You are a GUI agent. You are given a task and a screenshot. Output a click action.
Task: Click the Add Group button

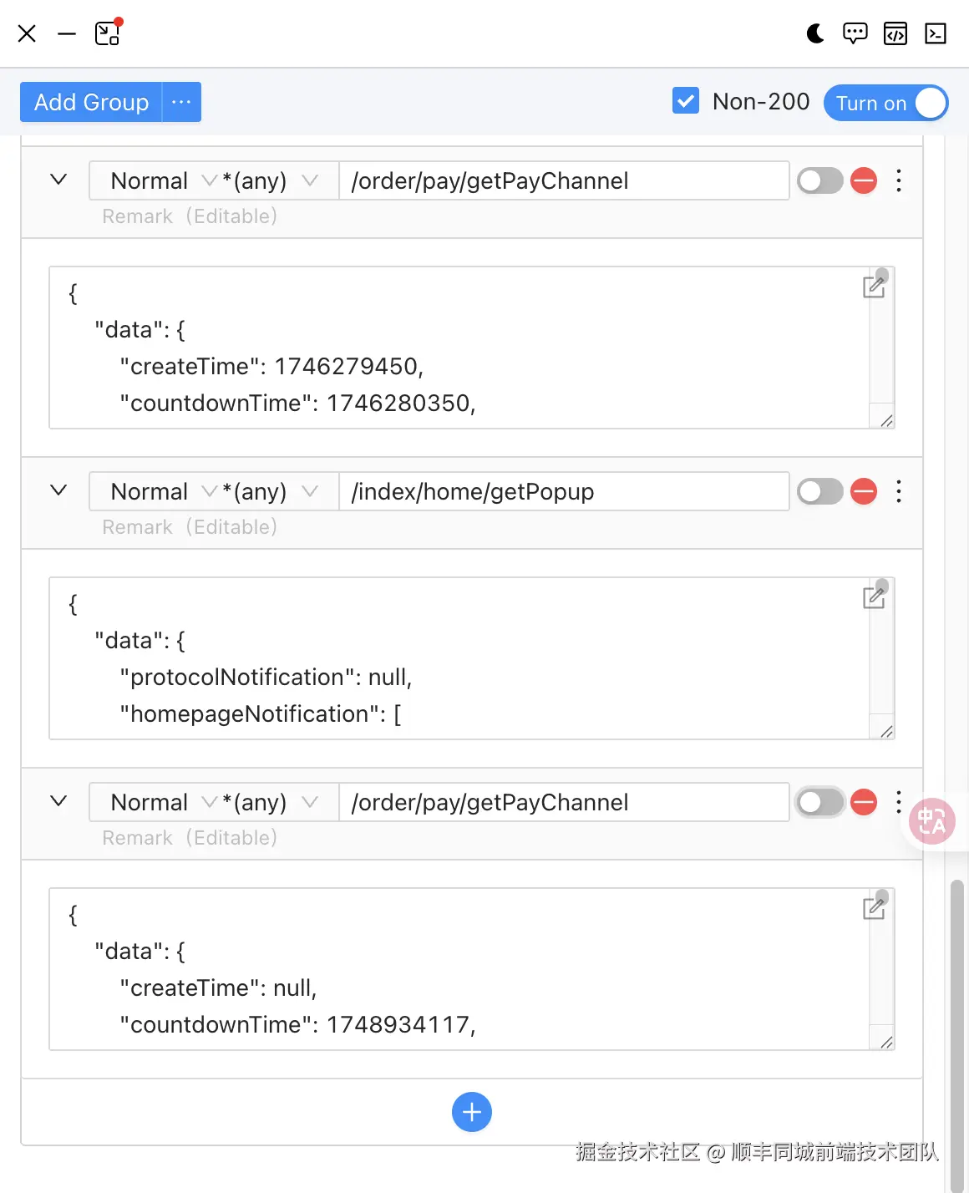pyautogui.click(x=91, y=102)
